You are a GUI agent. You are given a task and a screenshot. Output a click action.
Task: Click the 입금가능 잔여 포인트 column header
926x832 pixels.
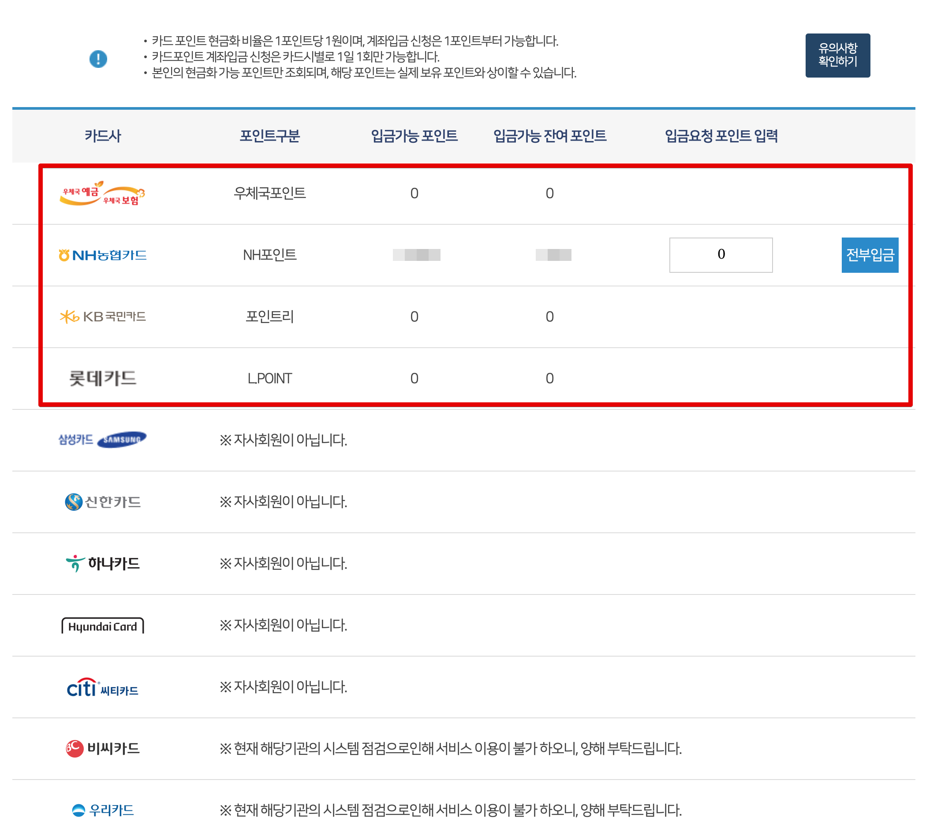point(549,136)
